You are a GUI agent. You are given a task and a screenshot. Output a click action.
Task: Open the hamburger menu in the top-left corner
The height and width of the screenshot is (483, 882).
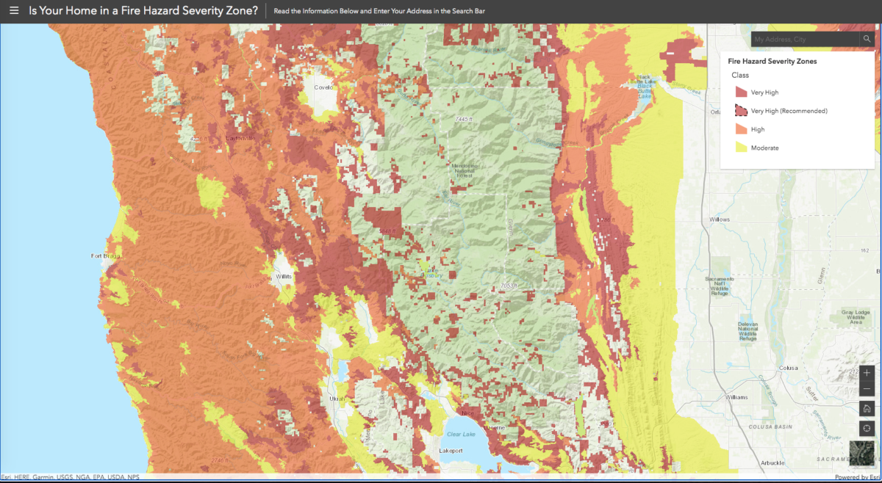(x=14, y=10)
